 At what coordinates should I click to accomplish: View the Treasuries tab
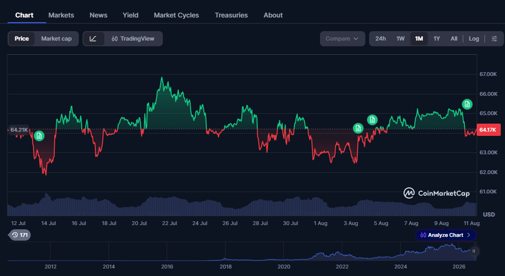click(231, 15)
